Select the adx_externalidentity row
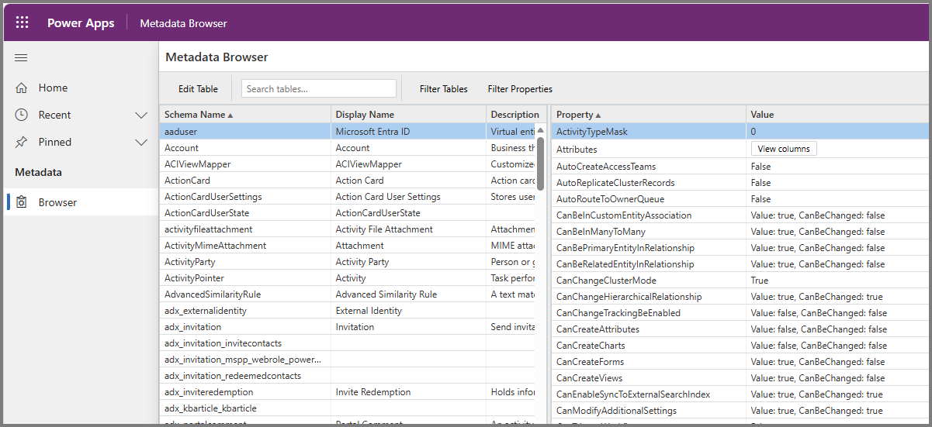 point(347,311)
